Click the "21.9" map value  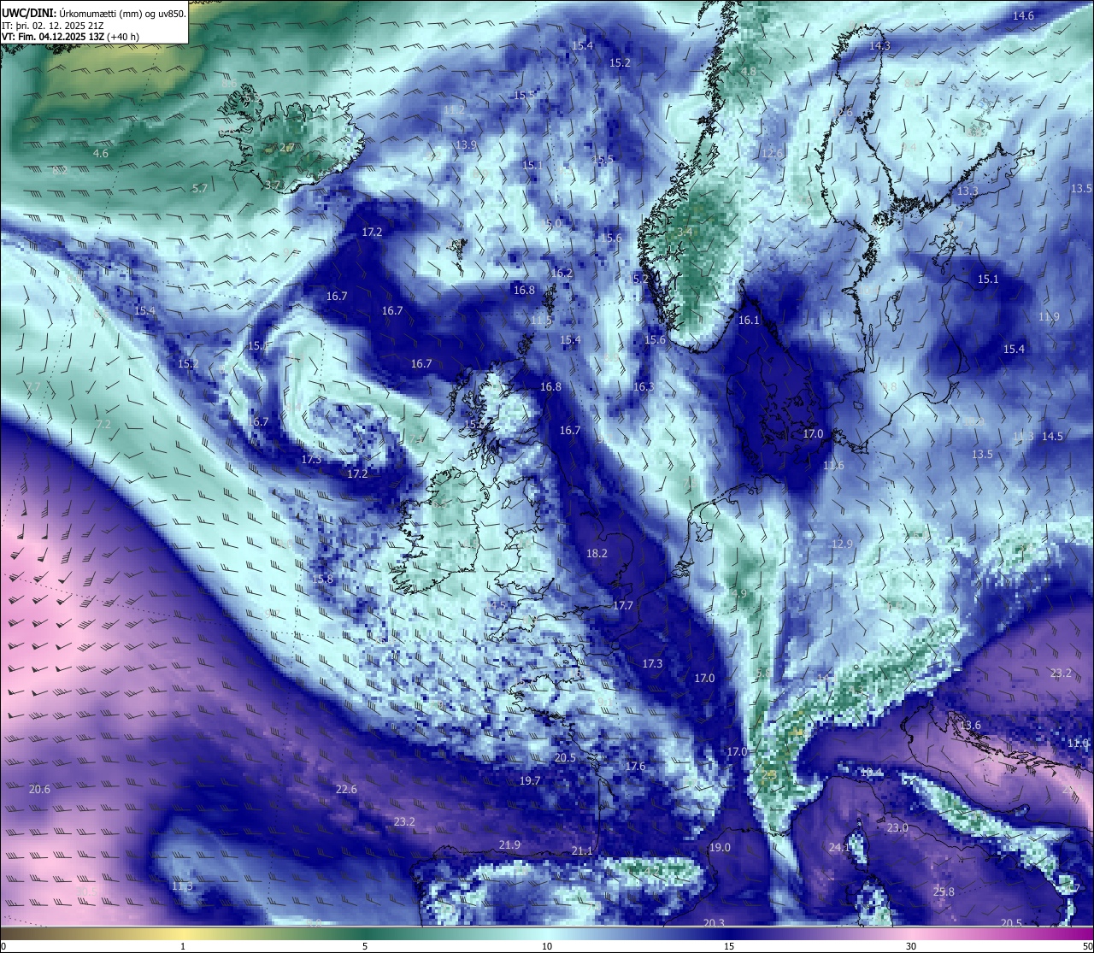(x=509, y=845)
